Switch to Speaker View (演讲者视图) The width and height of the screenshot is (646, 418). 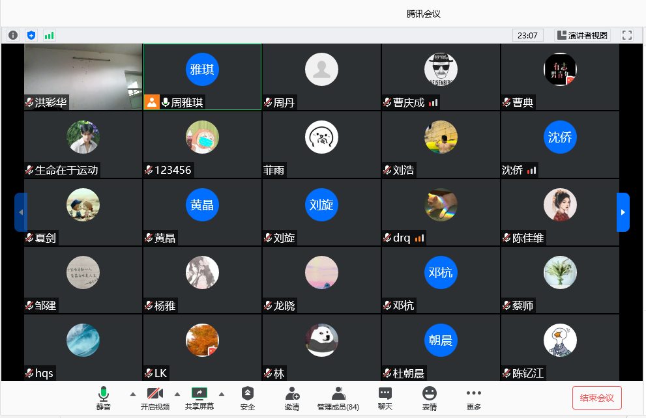tap(581, 35)
